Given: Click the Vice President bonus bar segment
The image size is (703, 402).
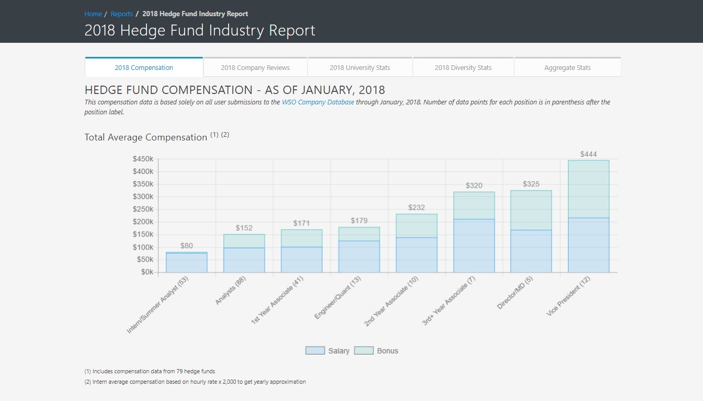Looking at the screenshot, I should (x=588, y=189).
